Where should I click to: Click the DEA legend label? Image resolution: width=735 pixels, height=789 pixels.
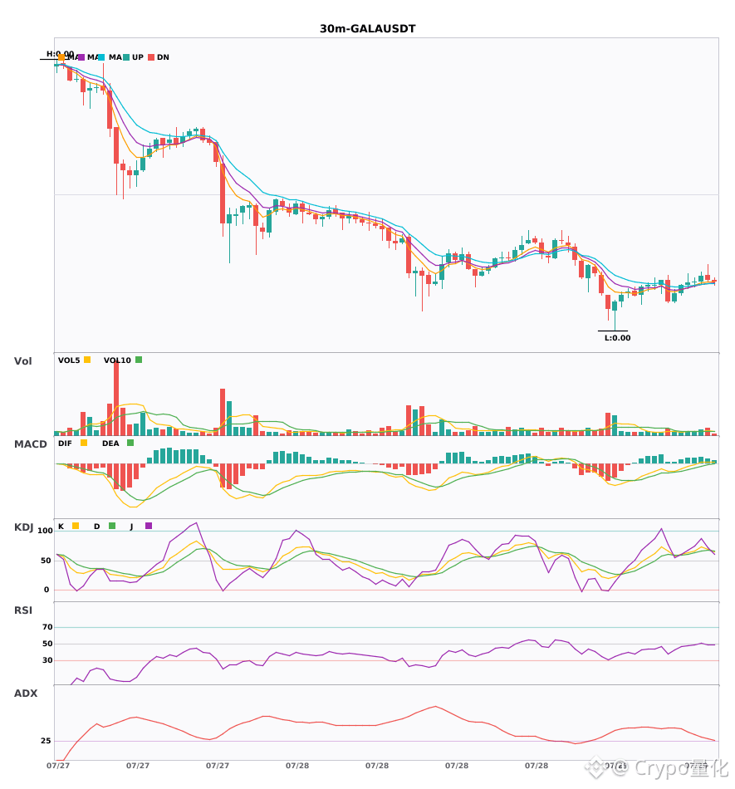pos(110,444)
